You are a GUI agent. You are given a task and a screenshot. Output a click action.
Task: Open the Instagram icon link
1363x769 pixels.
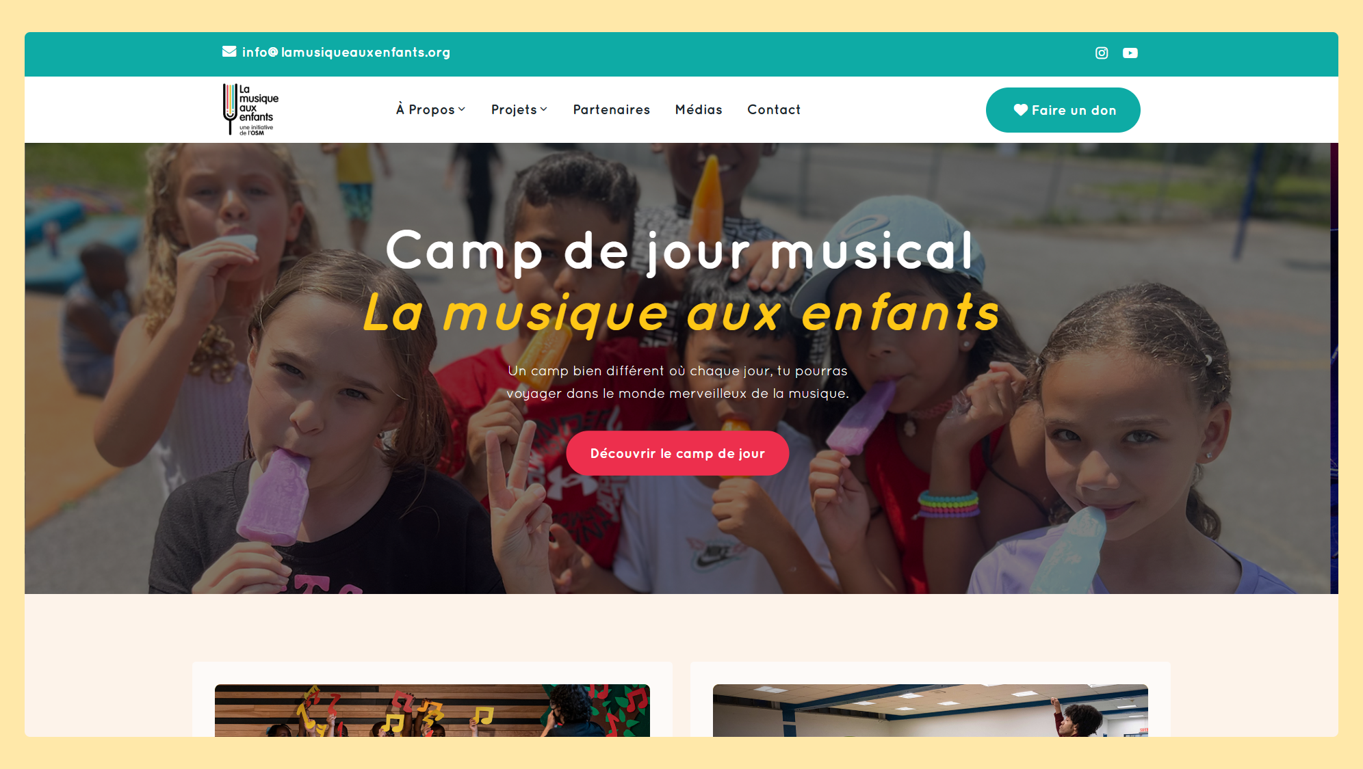point(1102,53)
